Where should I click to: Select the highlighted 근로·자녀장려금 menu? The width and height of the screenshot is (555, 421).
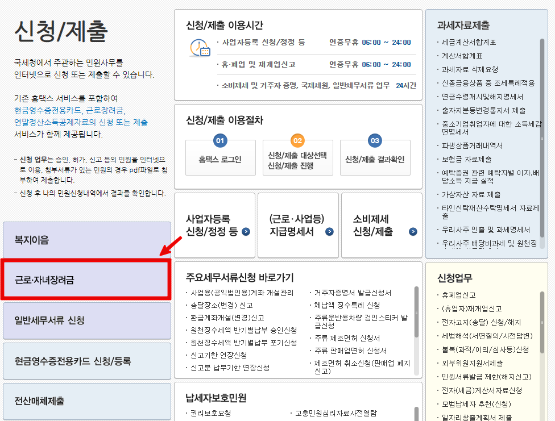(x=85, y=280)
